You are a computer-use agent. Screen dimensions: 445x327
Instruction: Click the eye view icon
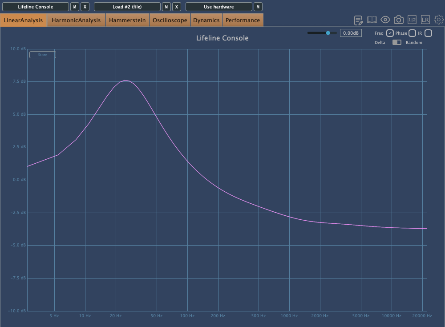(x=385, y=20)
